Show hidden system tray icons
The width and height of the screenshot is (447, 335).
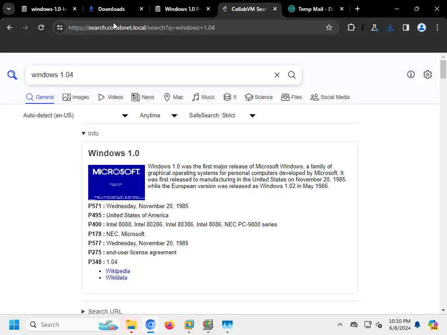[x=340, y=325]
